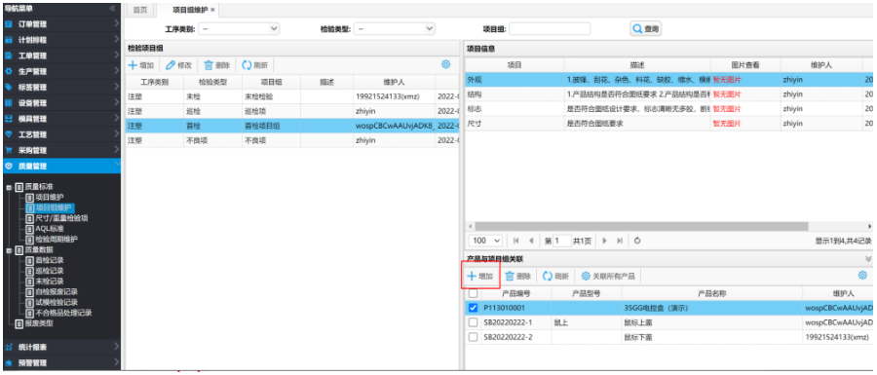Click 关联所有产品 button
Screen dimensions: 877x375
pos(608,276)
